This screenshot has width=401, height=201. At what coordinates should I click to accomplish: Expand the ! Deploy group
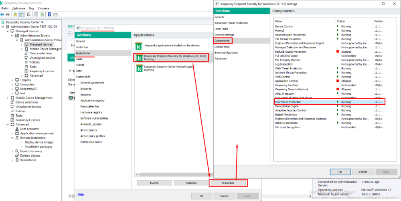(12, 80)
